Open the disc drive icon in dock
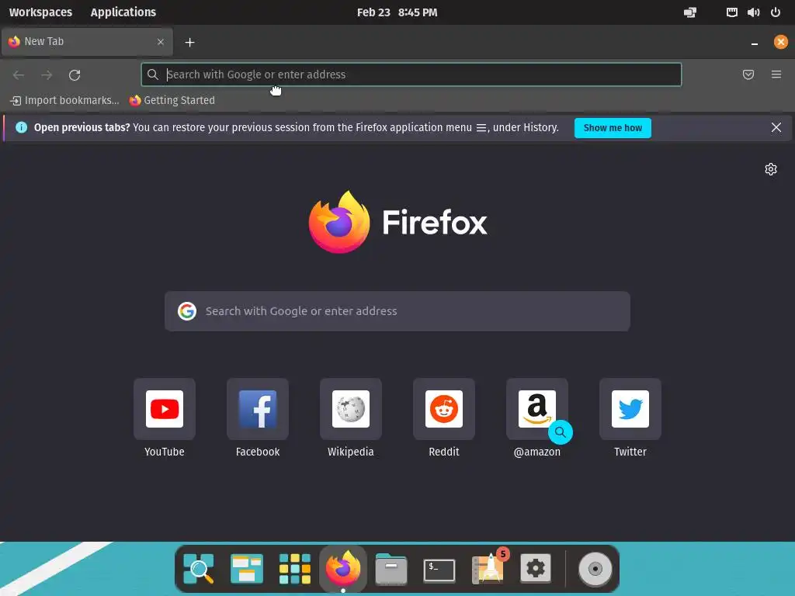The image size is (795, 596). point(595,569)
